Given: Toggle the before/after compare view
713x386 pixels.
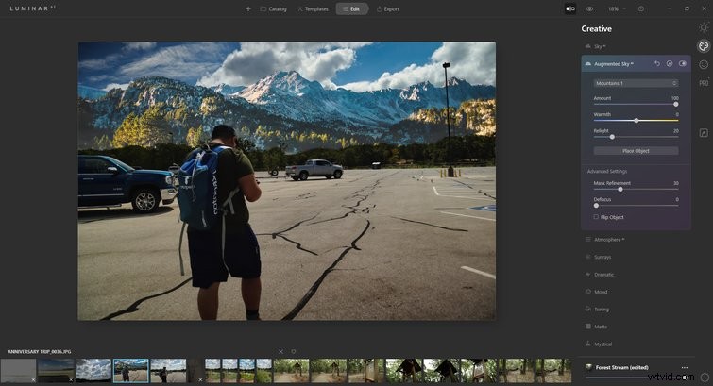Looking at the screenshot, I should tap(570, 8).
